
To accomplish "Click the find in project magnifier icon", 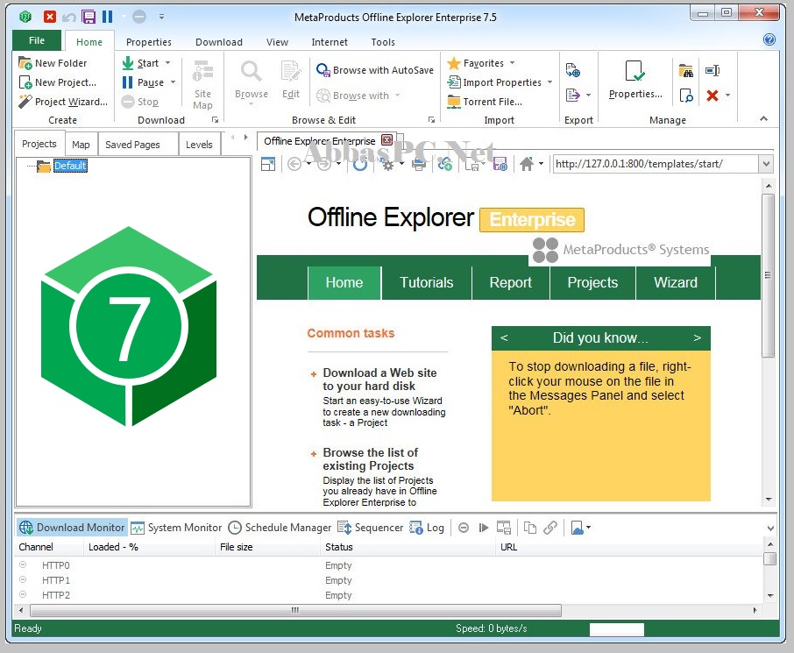I will tap(686, 95).
